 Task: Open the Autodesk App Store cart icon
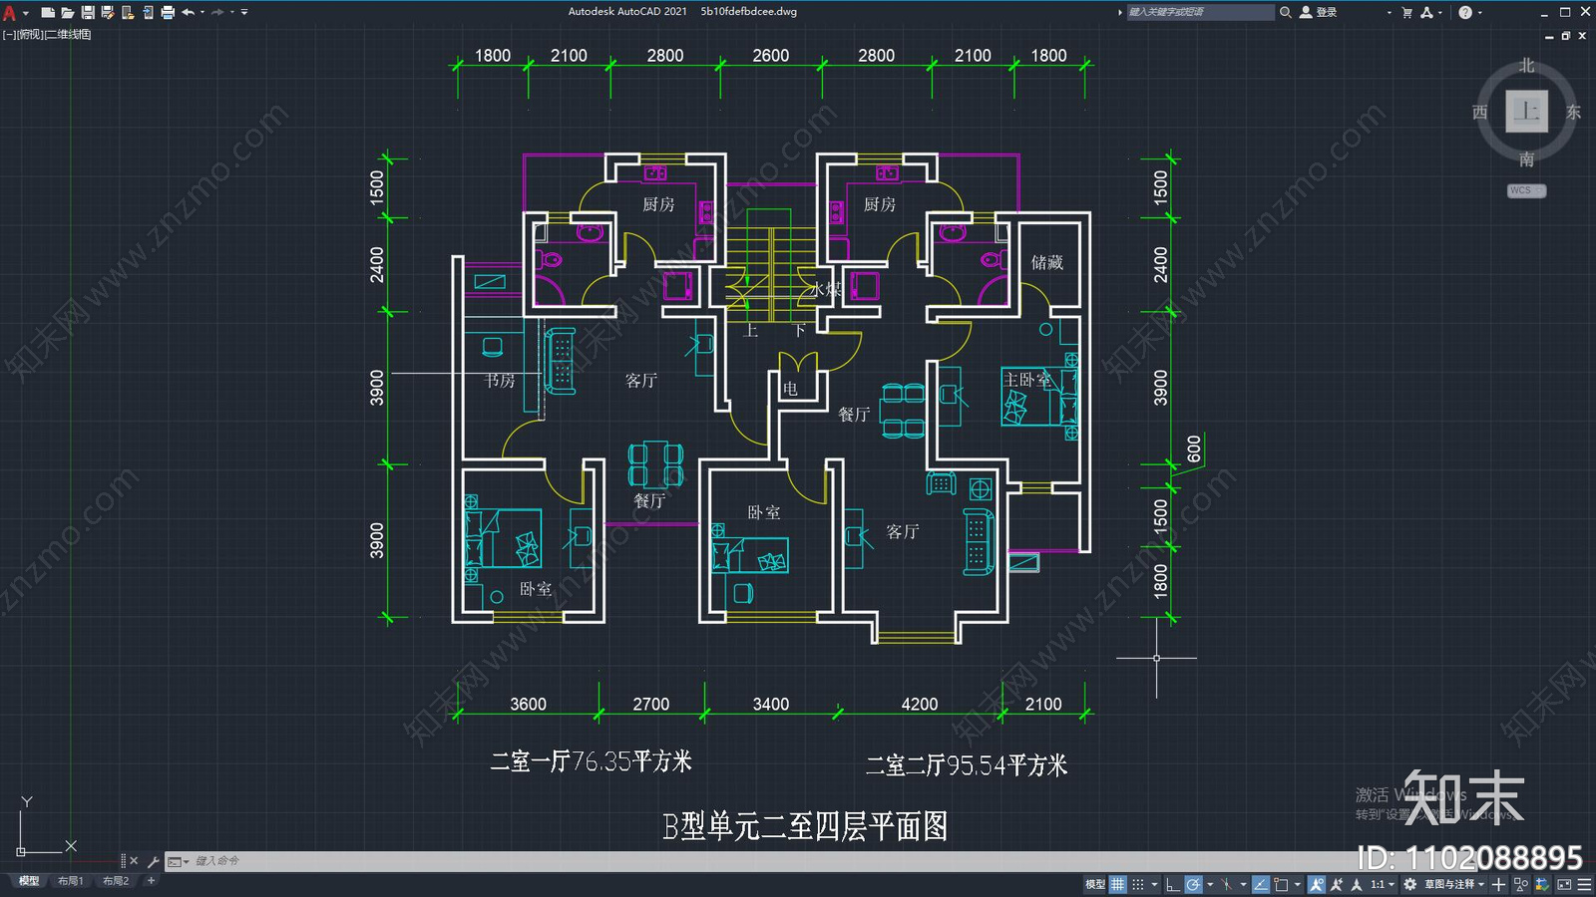(1407, 12)
